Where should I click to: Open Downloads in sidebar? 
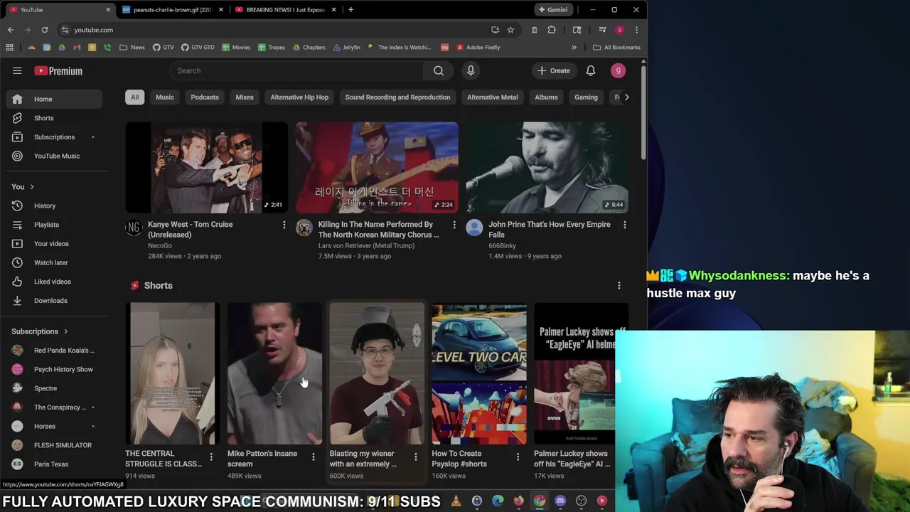tap(54, 300)
